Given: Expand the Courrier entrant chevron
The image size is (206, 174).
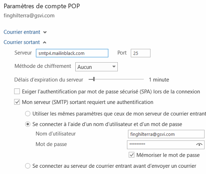Looking at the screenshot, I should tap(45, 32).
